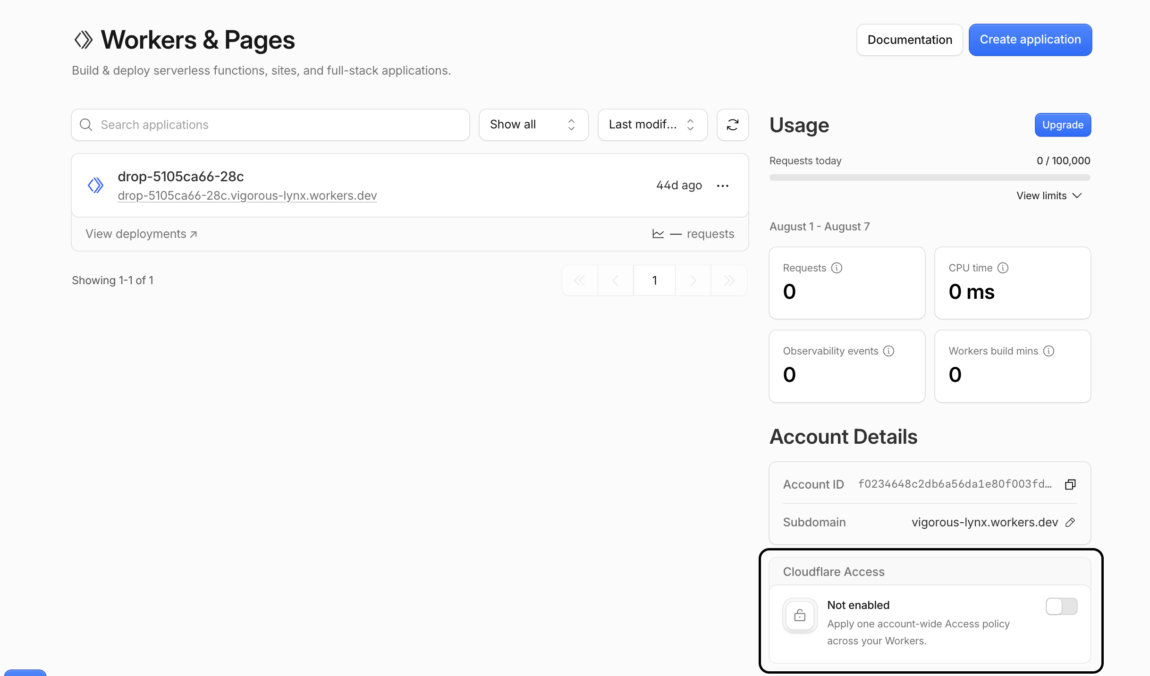1150x676 pixels.
Task: Go to the first page of results
Action: point(580,280)
